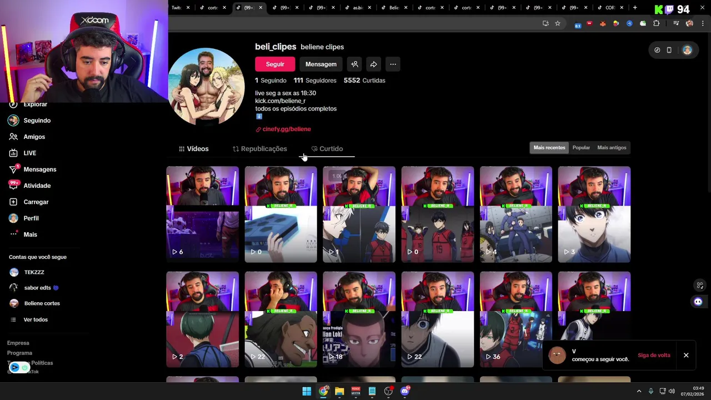This screenshot has height=400, width=711.
Task: Select the Mais antigos sort option
Action: coord(612,148)
